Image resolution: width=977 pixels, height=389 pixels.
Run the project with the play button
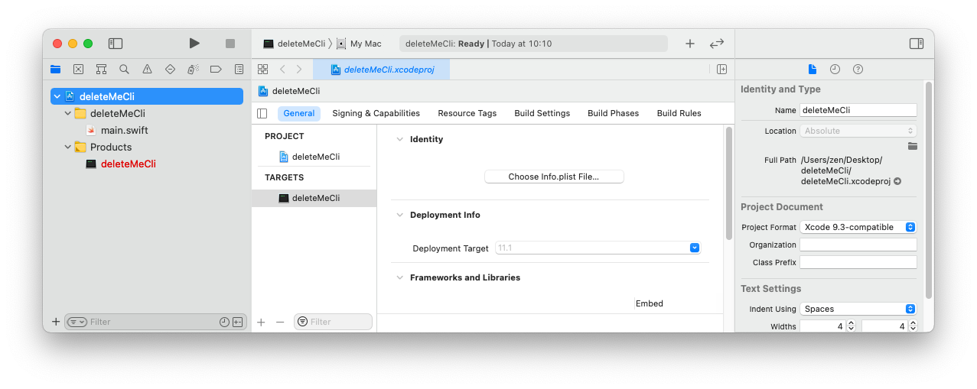point(194,44)
